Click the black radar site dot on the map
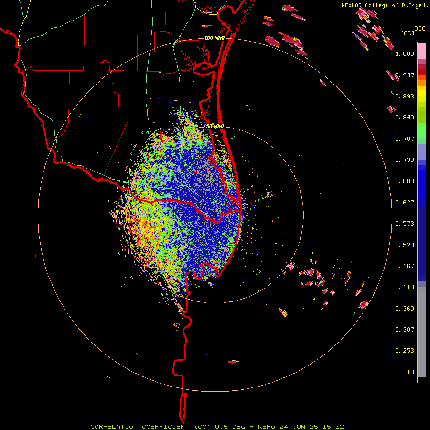Image resolution: width=430 pixels, height=430 pixels. click(215, 215)
